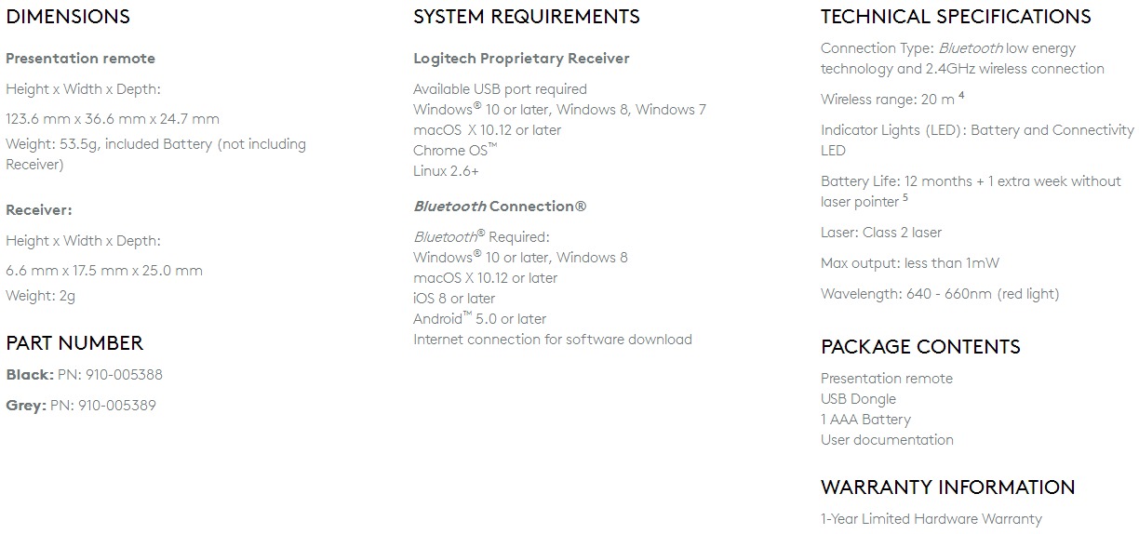Click the WARRANTY INFORMATION heading
1139x534 pixels.
click(x=947, y=487)
